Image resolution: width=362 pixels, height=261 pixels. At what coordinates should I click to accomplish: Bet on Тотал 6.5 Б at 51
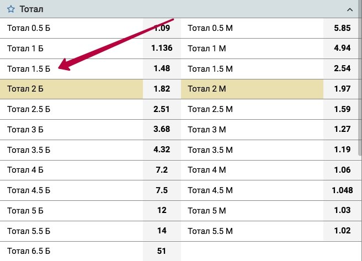point(162,251)
